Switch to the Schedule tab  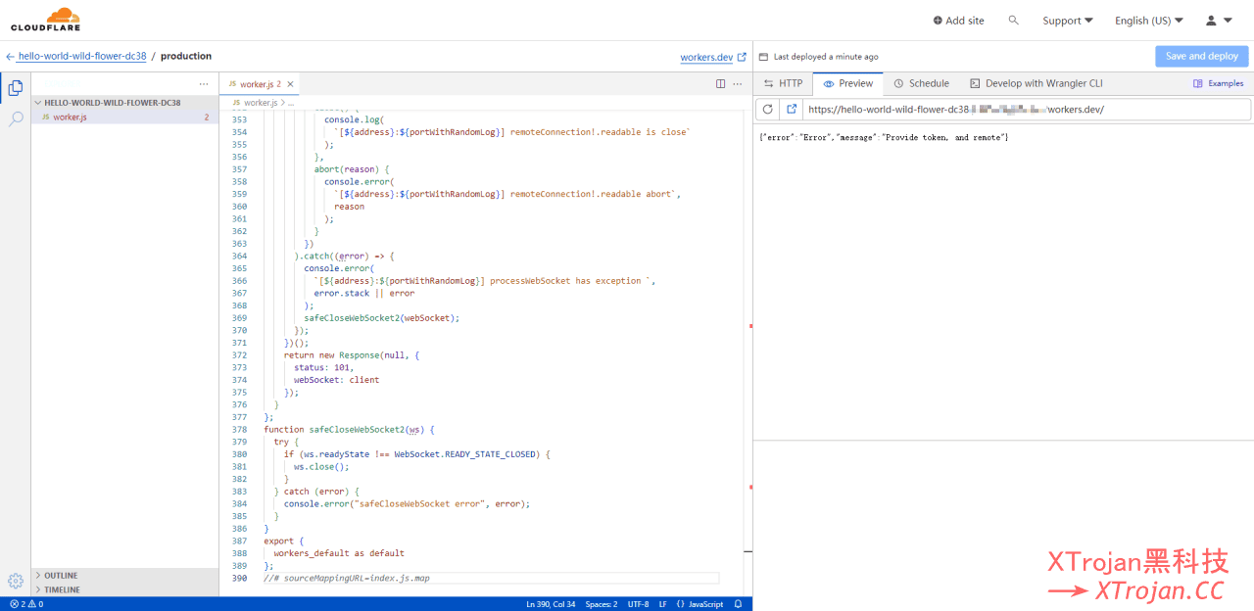pyautogui.click(x=921, y=84)
